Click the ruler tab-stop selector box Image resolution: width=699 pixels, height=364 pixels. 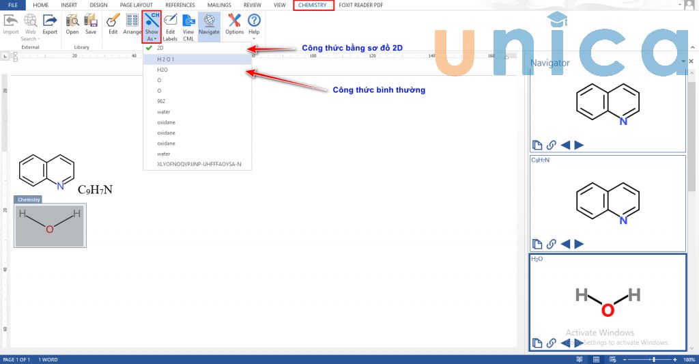pyautogui.click(x=5, y=56)
